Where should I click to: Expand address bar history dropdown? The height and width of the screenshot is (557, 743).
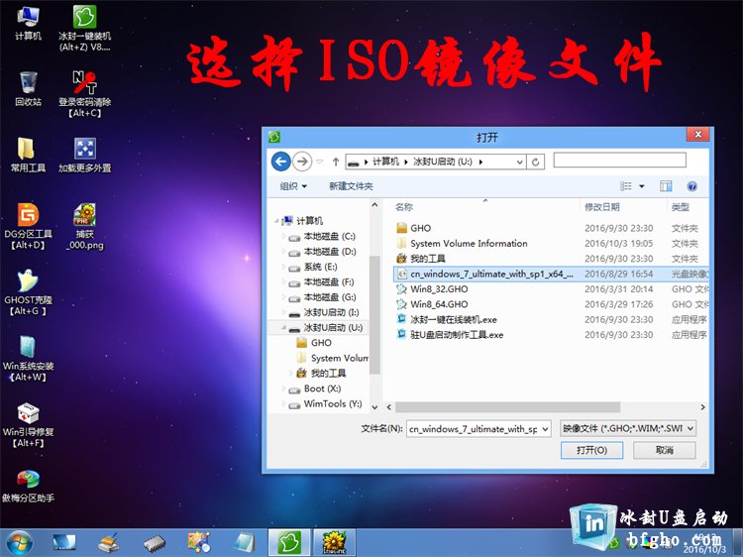tap(519, 163)
